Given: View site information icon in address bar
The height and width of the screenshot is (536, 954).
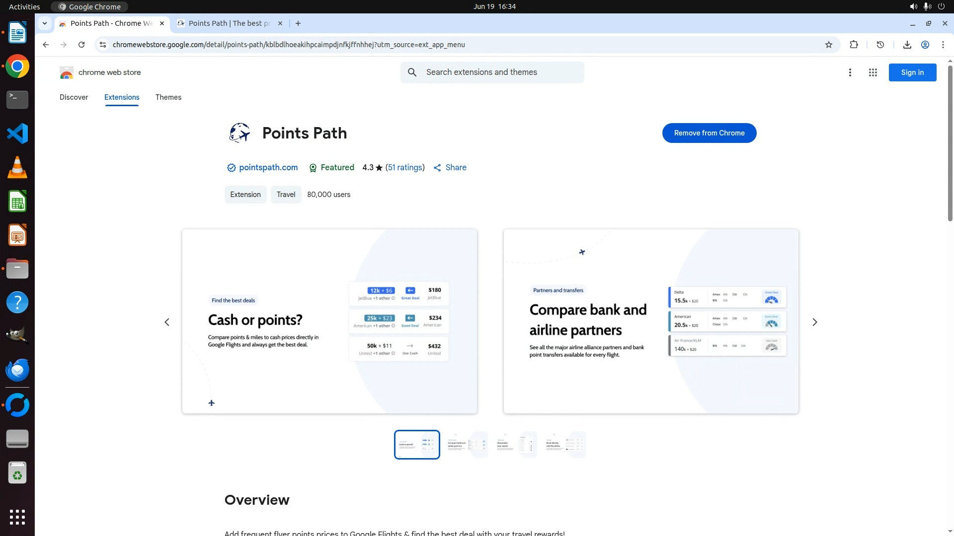Looking at the screenshot, I should [103, 45].
